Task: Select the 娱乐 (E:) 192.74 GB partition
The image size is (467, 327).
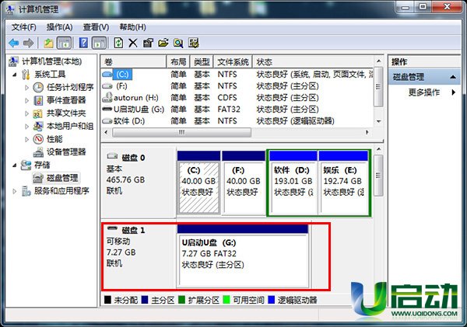Action: [x=343, y=183]
